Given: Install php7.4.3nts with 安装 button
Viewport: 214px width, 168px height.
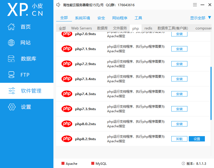Looking at the screenshot, I should (x=179, y=94).
